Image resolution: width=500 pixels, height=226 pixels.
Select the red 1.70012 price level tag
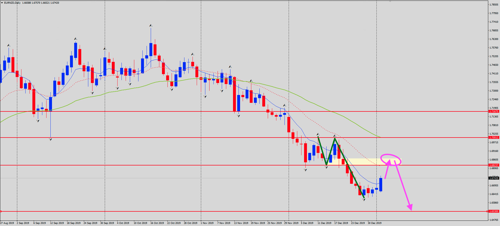(x=494, y=138)
